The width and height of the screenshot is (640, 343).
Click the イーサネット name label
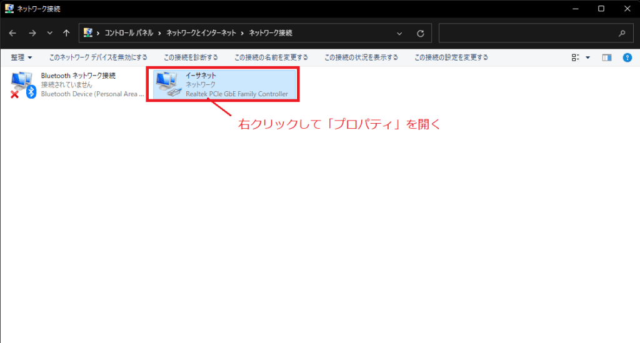pos(201,76)
